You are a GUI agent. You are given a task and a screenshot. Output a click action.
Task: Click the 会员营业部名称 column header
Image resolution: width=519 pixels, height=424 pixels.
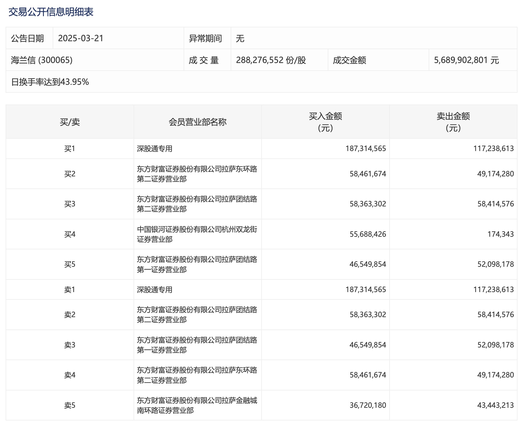click(x=197, y=122)
